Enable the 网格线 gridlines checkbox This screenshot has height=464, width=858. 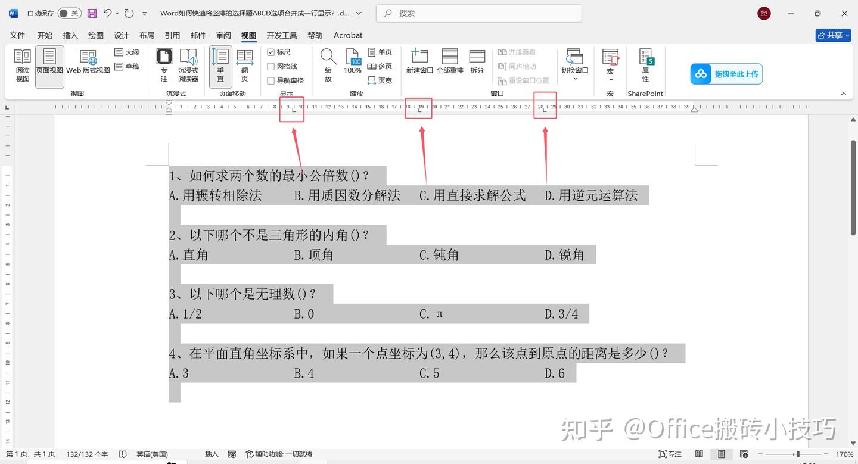coord(271,66)
